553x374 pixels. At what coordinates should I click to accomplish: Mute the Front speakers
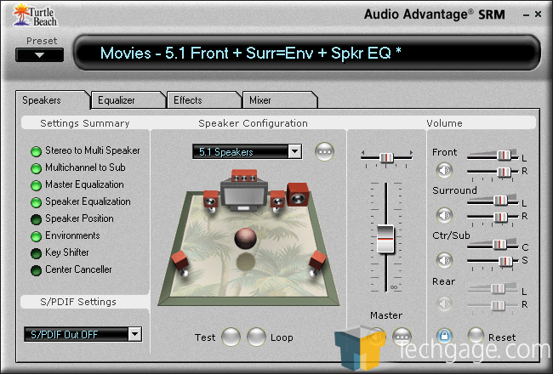click(x=444, y=171)
